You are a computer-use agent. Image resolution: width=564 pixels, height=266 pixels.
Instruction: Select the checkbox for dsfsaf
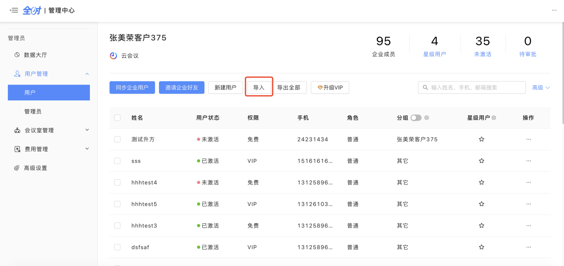coord(117,247)
